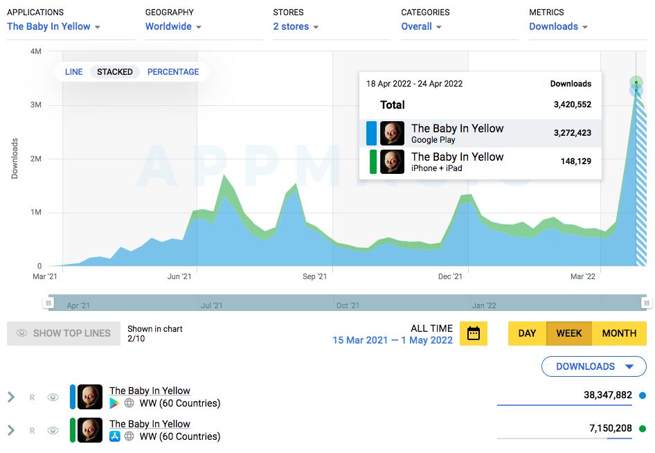Open the Geography dropdown set to Worldwide

coord(173,26)
